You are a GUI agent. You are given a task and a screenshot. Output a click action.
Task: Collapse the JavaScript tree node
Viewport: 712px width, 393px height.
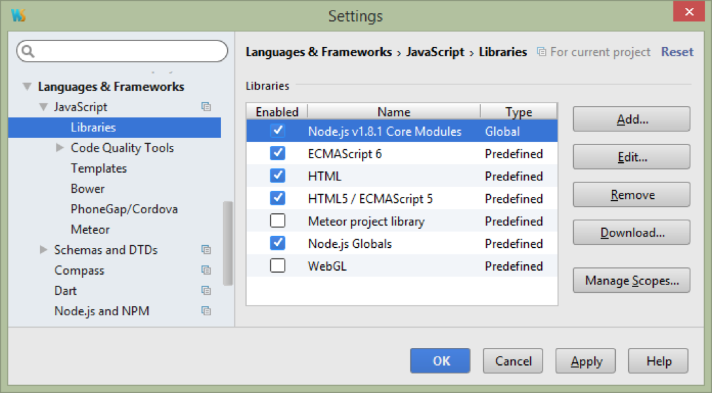point(44,107)
